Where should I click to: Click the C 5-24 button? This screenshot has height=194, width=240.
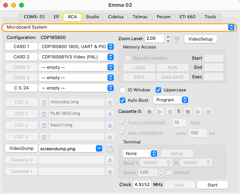point(21,88)
